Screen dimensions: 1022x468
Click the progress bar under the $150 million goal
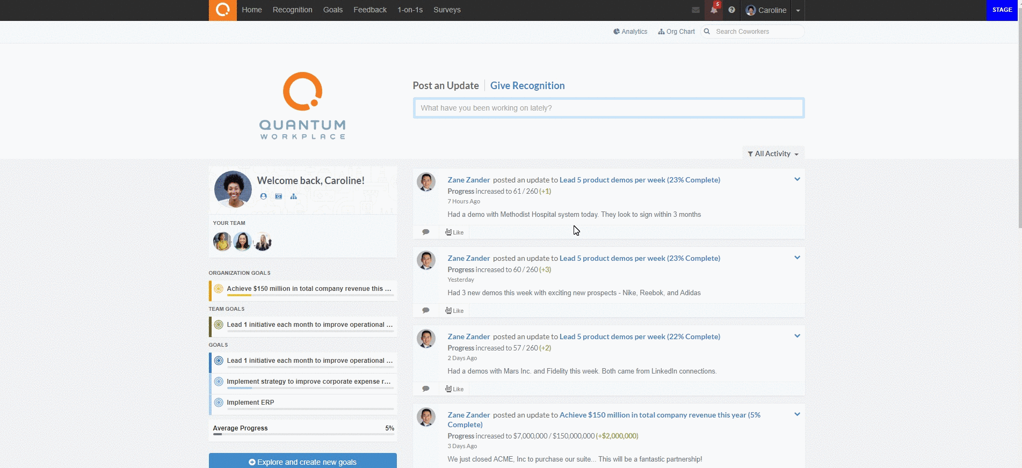pos(310,295)
